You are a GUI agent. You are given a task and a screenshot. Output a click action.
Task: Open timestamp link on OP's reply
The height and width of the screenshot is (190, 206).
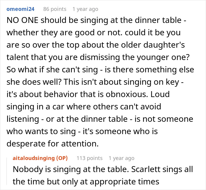(121, 158)
